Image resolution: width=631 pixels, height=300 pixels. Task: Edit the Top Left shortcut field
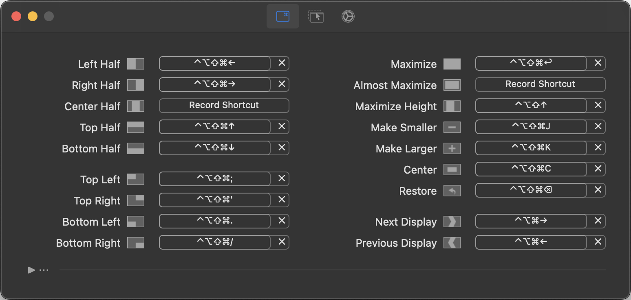click(214, 179)
